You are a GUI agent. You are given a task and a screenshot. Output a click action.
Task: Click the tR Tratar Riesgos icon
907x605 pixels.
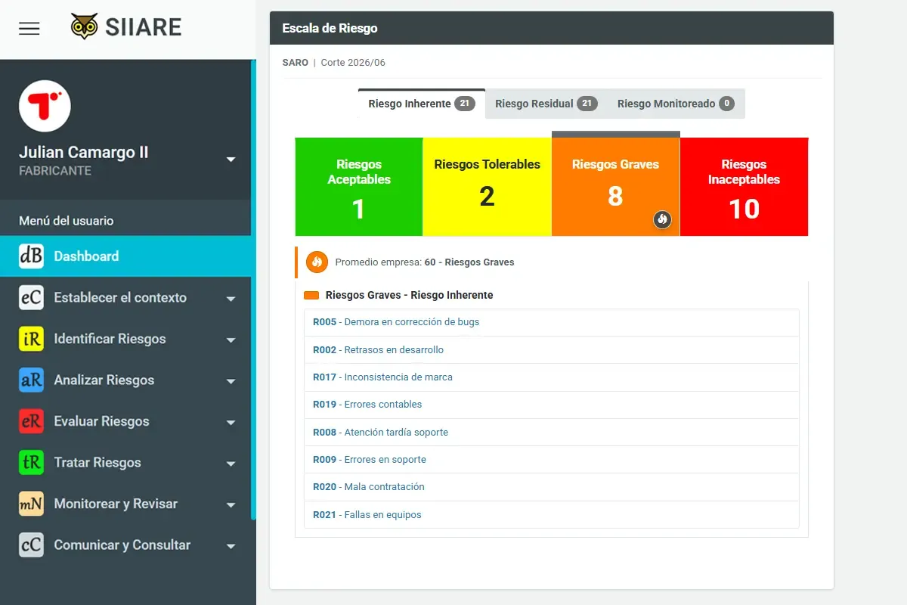click(x=31, y=462)
